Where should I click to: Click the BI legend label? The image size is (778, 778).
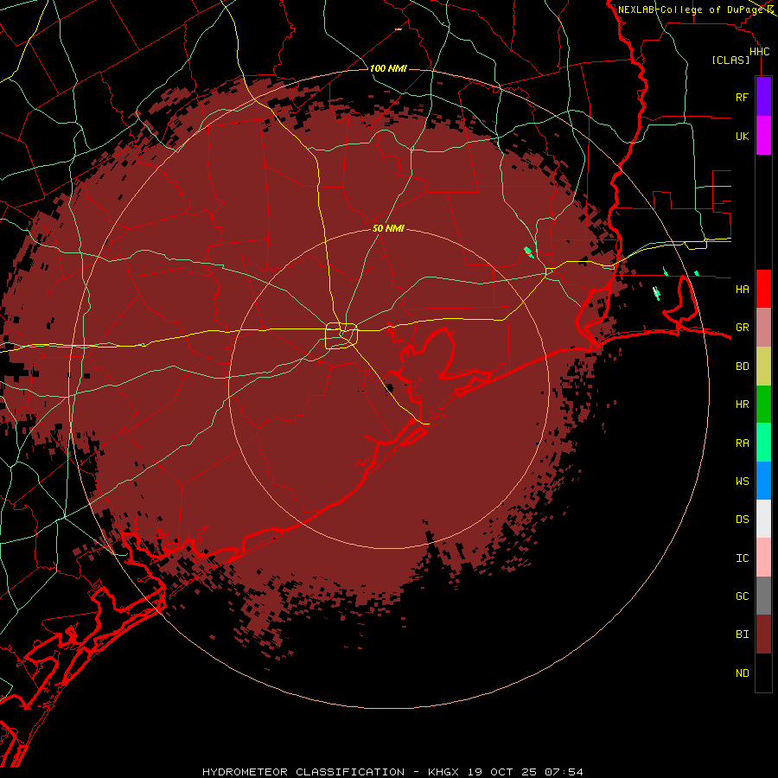[742, 635]
